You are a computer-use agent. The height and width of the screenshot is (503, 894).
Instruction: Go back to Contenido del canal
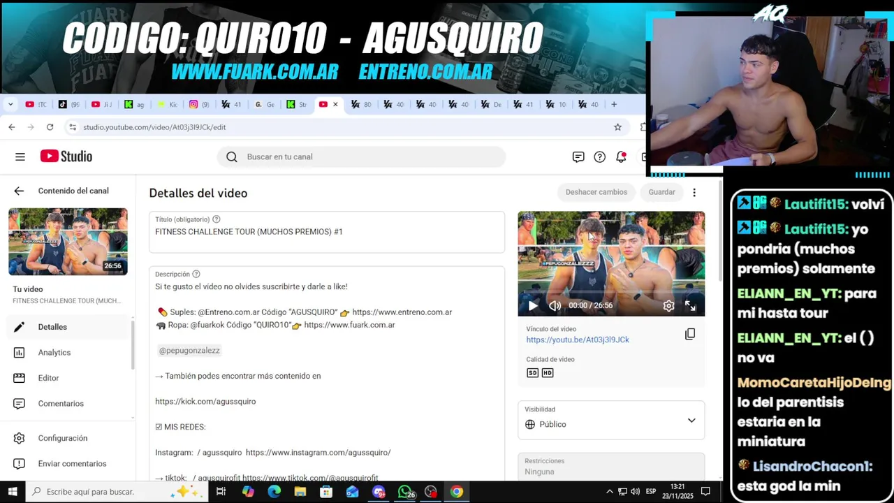(19, 191)
